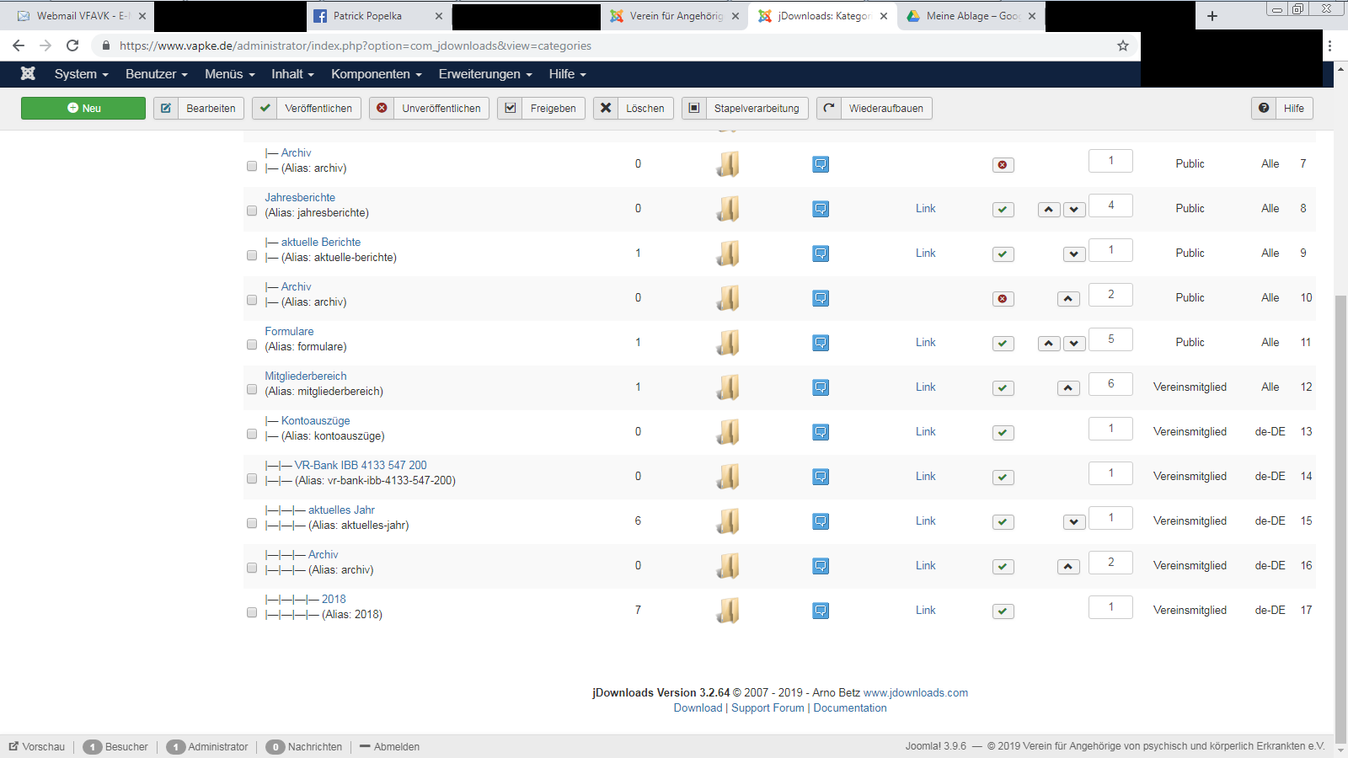Screen dimensions: 1348x758
Task: Open www.jdownloads.com footer link
Action: [916, 692]
